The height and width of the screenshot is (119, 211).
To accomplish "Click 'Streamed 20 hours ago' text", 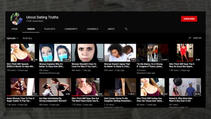I will point(49,73).
